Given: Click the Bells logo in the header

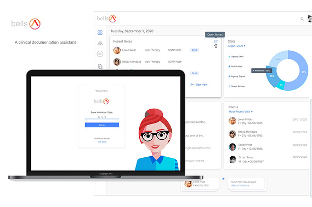Looking at the screenshot, I should 106,19.
